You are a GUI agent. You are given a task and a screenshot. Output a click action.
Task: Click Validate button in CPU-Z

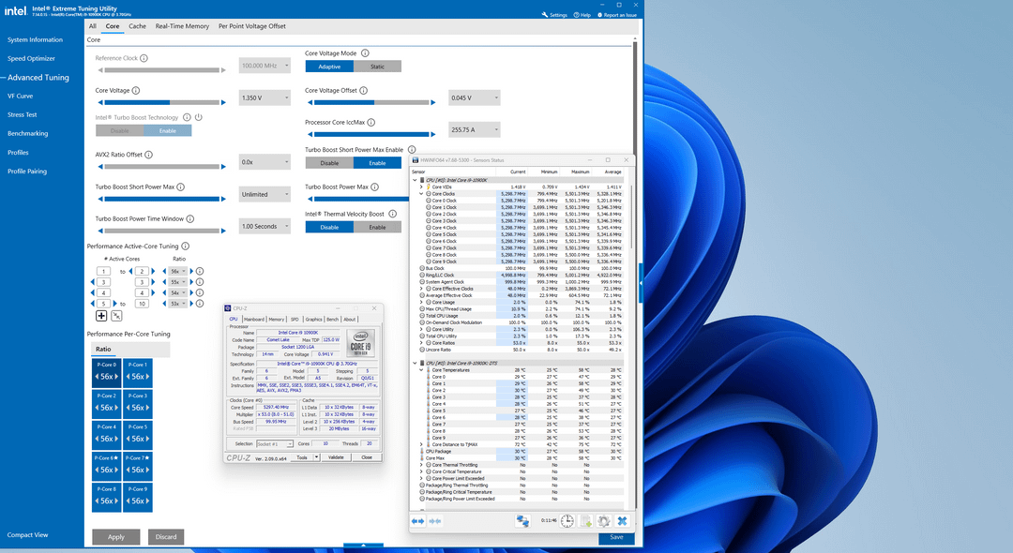(x=336, y=457)
